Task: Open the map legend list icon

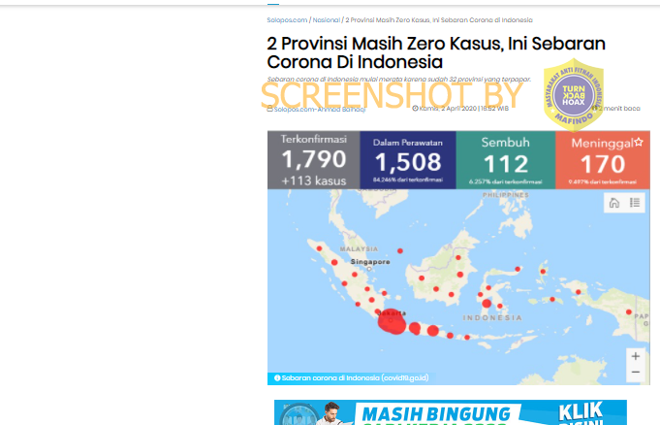Action: 635,203
